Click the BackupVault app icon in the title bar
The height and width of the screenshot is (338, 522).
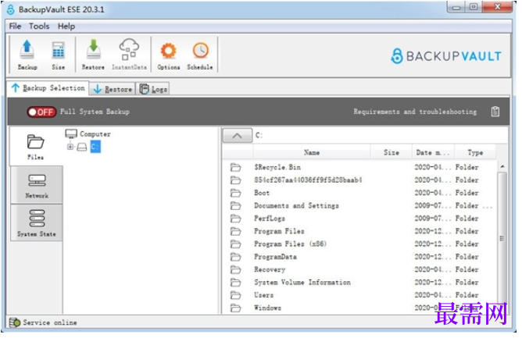coord(11,9)
